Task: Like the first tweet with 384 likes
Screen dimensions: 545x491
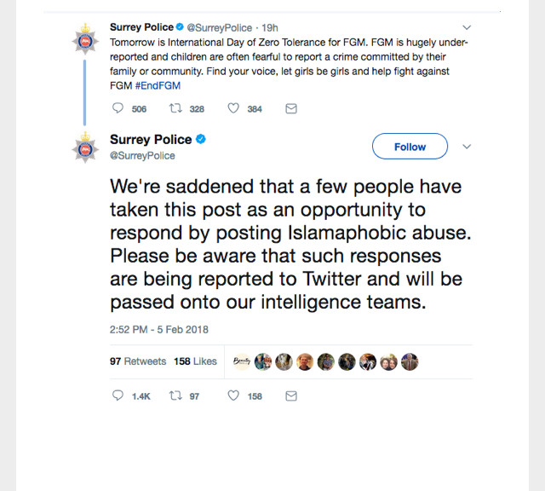Action: [x=233, y=109]
